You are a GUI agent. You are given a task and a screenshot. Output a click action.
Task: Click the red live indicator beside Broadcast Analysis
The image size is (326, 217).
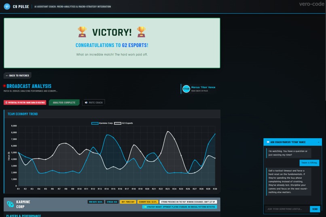tap(4, 86)
